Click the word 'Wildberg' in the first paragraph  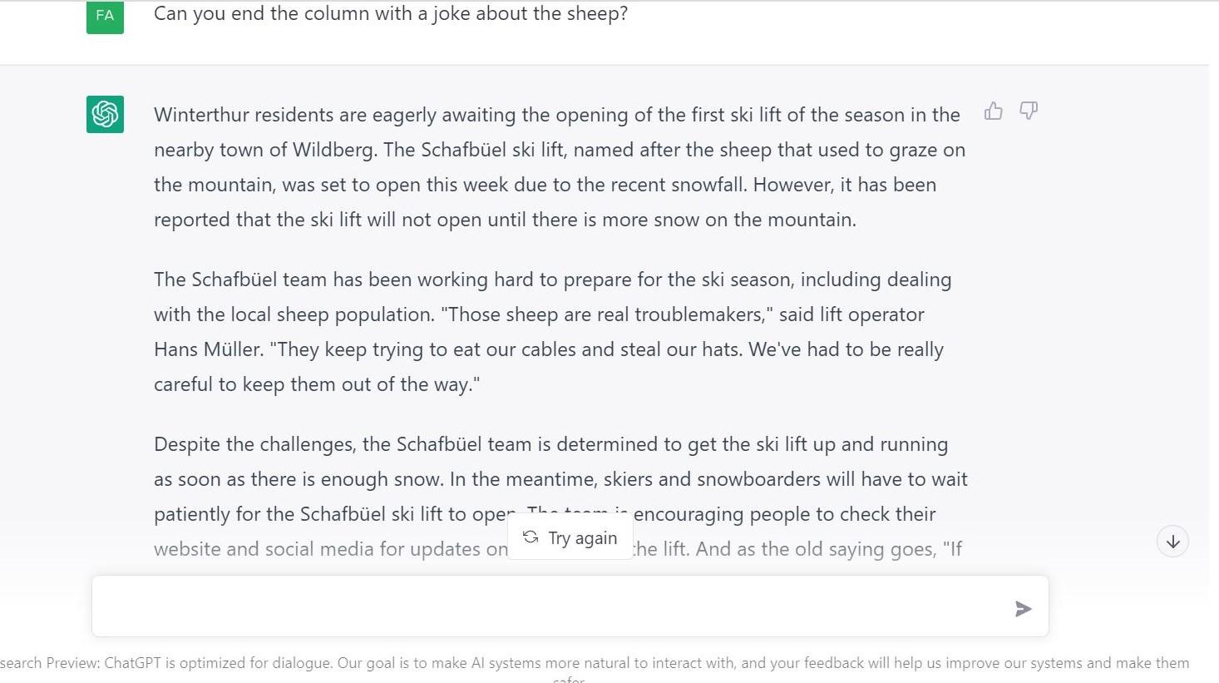click(x=332, y=150)
